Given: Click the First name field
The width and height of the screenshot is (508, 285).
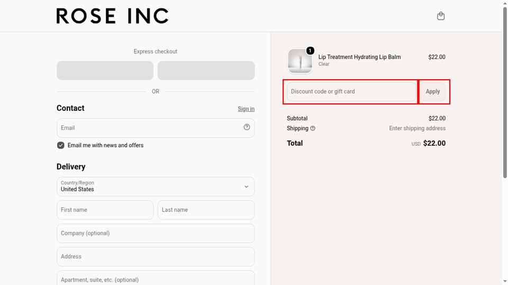Looking at the screenshot, I should (x=105, y=210).
